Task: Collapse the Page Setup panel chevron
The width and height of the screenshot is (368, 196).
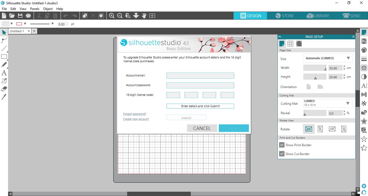Action: (280, 37)
